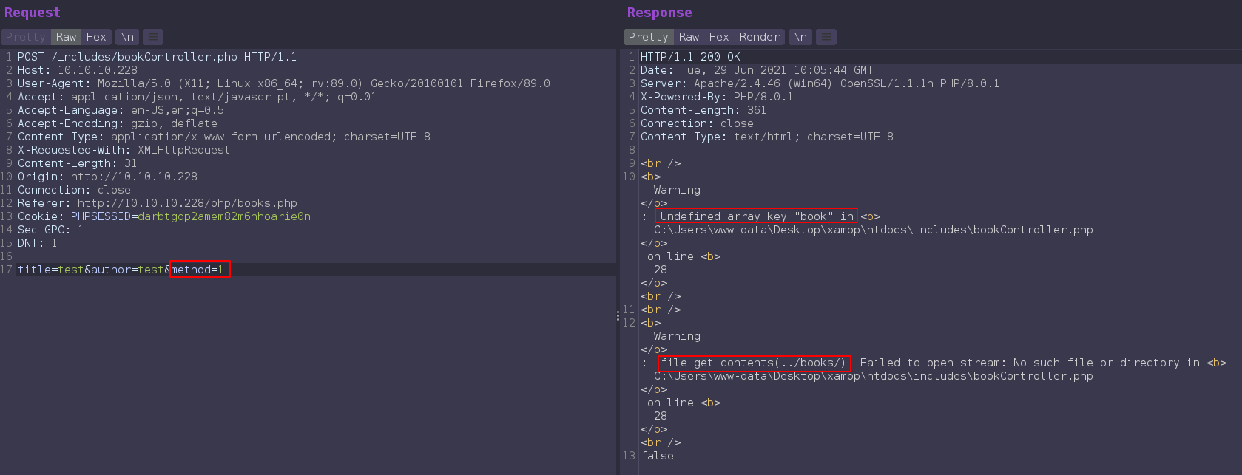Click the Request panel heading
The height and width of the screenshot is (475, 1242).
point(33,13)
